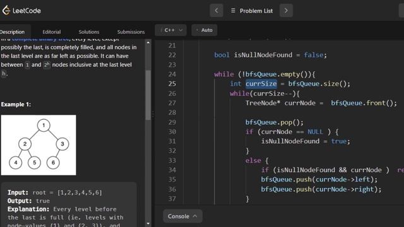Click 'isNullNodeFound = false' on line 22
The image size is (404, 227).
[x=278, y=55]
